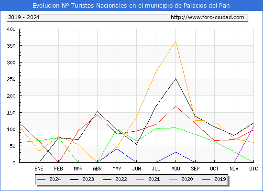Click the 400 value on the y-axis
The width and height of the screenshot is (263, 191).
click(11, 29)
